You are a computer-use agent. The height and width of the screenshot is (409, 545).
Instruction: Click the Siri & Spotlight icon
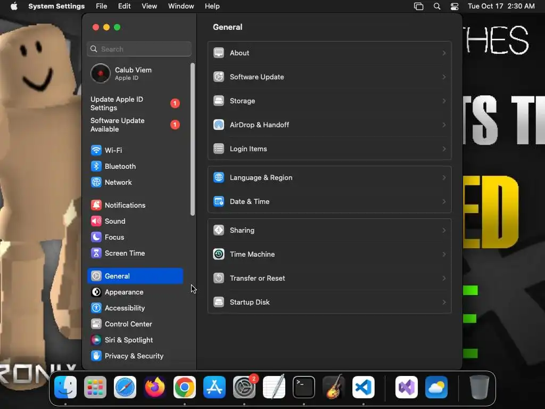click(x=96, y=340)
